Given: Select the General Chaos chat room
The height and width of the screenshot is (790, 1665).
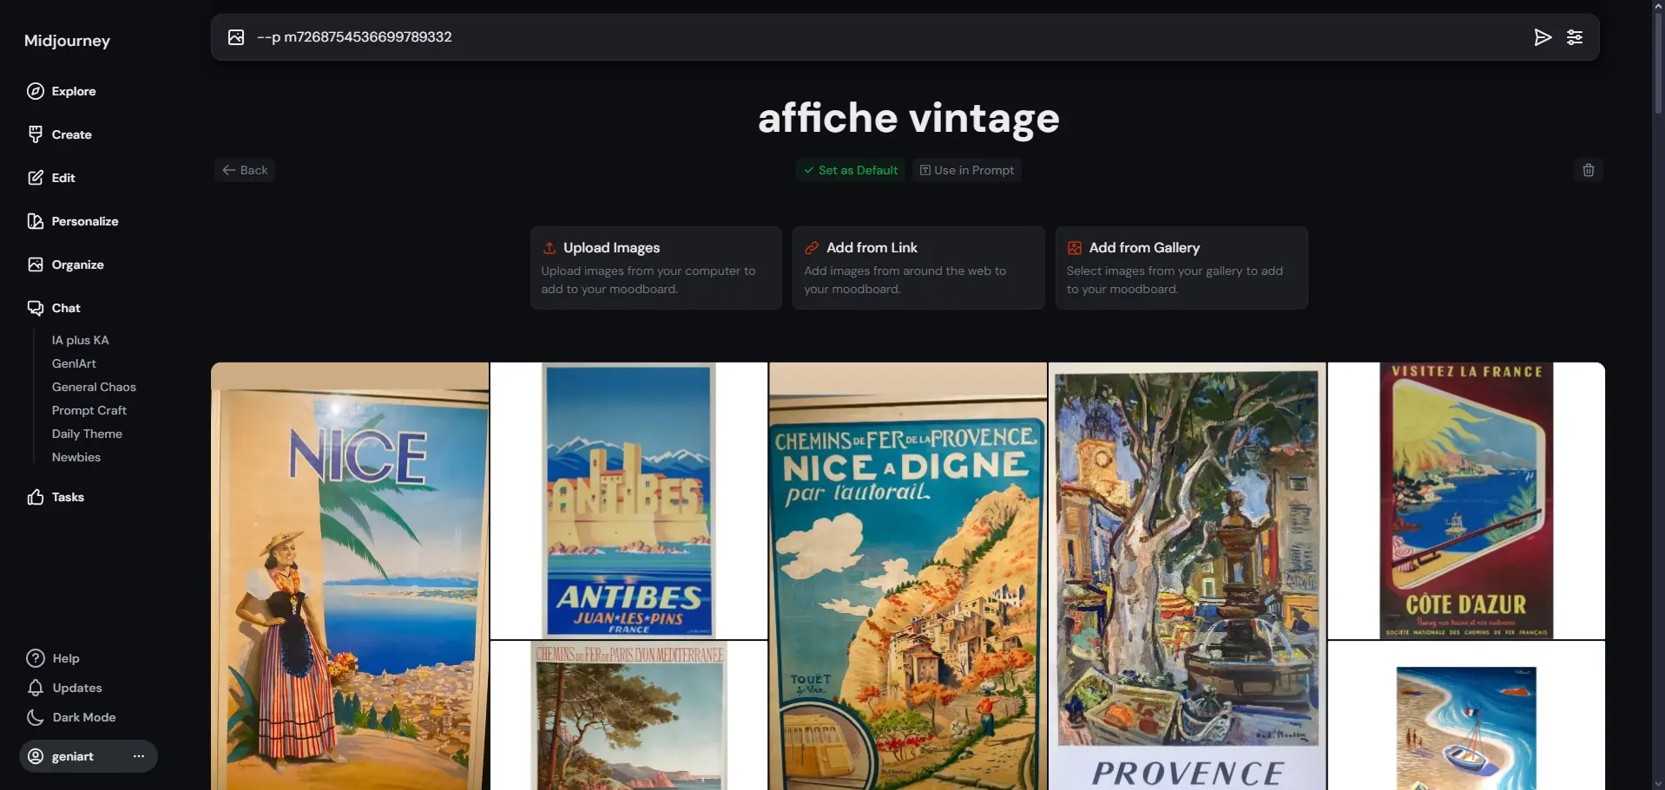Looking at the screenshot, I should [94, 387].
